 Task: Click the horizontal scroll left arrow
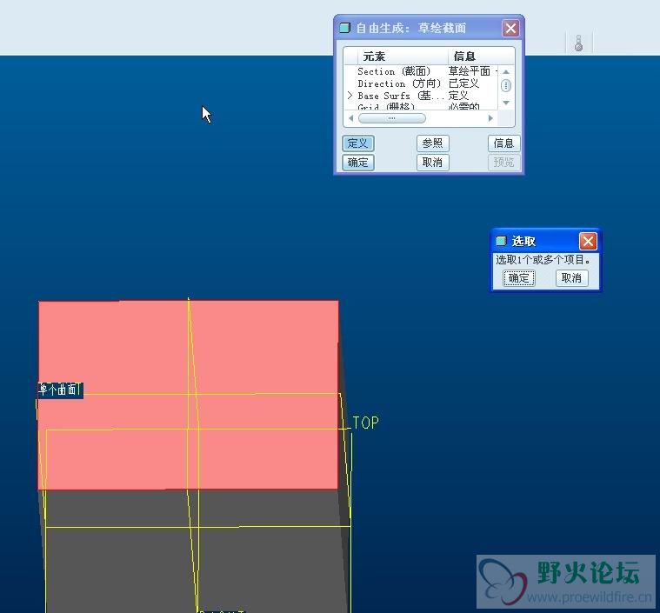[350, 118]
